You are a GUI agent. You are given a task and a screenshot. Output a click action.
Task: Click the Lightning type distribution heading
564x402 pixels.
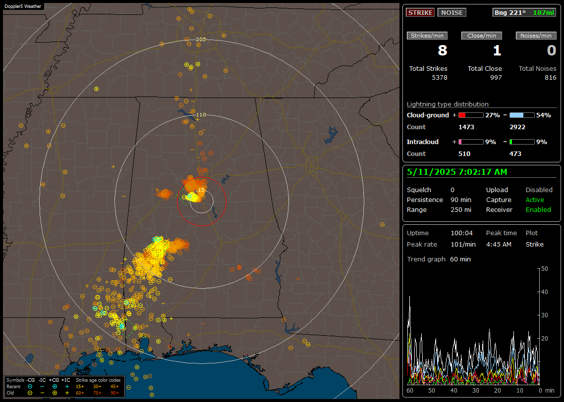point(448,104)
